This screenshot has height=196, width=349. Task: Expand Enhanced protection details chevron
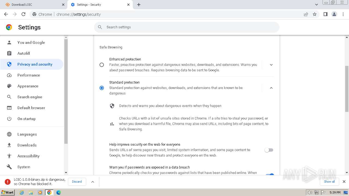pos(271,65)
